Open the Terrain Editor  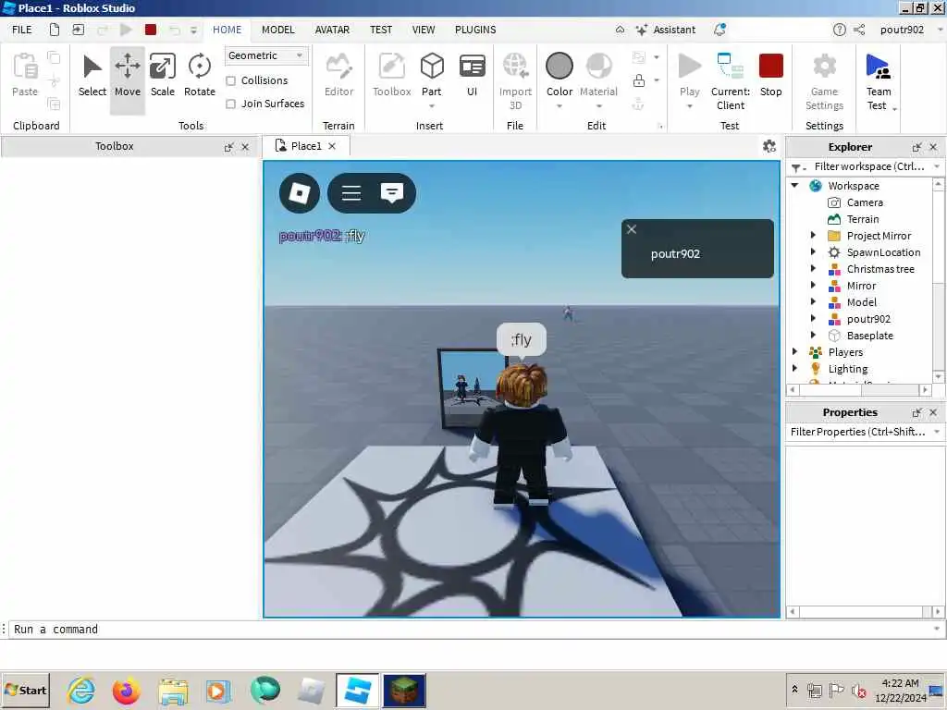[338, 76]
